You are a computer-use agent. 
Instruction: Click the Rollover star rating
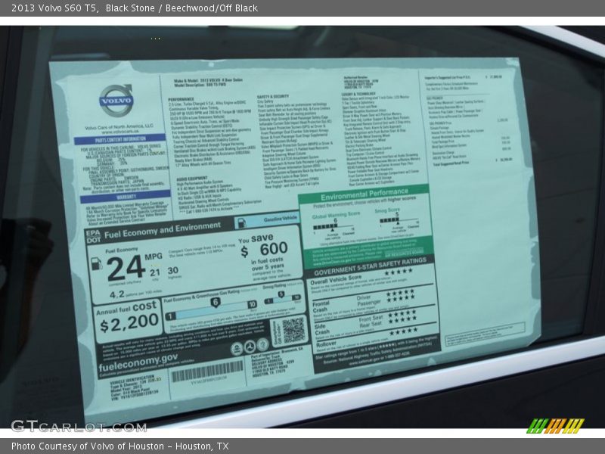[x=403, y=331]
